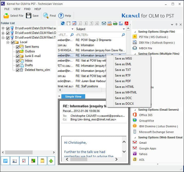The width and height of the screenshot is (184, 172).
Task: Click the Find magnifier icon
Action: [46, 15]
